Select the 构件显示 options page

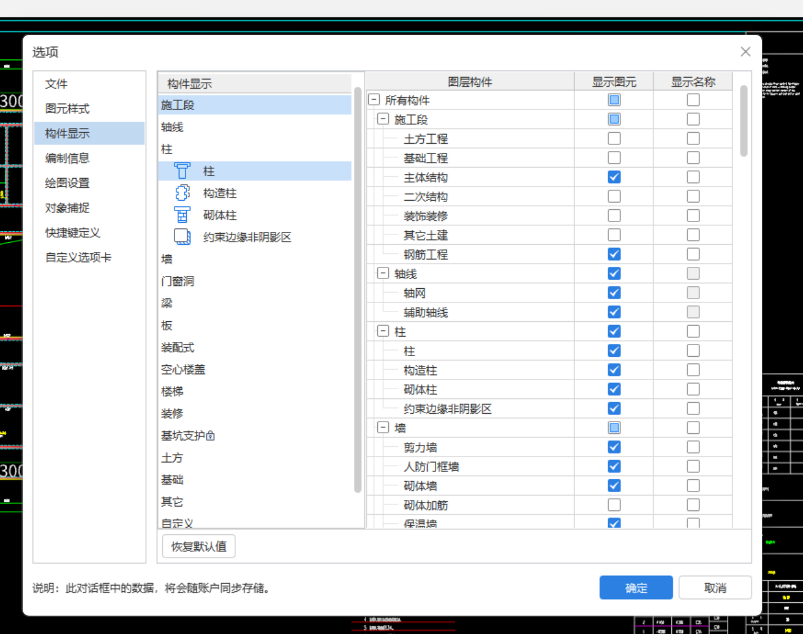[x=89, y=133]
